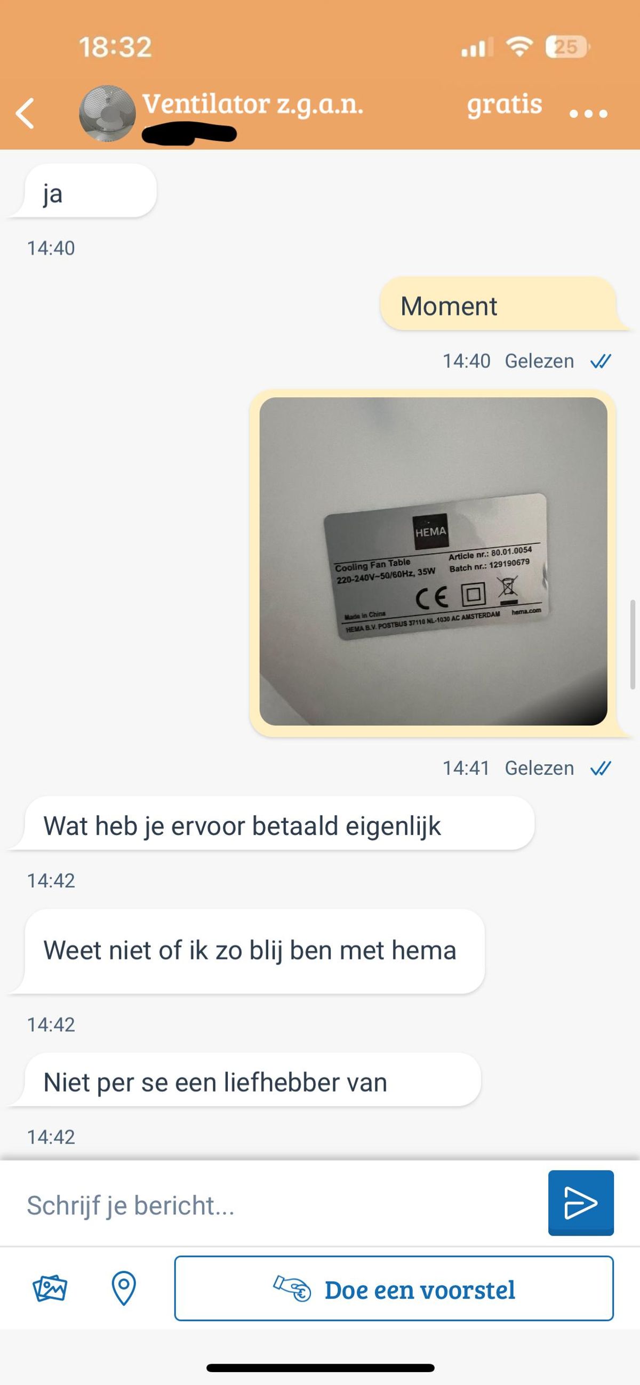Go back using the left chevron arrow
The image size is (640, 1385).
tap(25, 114)
